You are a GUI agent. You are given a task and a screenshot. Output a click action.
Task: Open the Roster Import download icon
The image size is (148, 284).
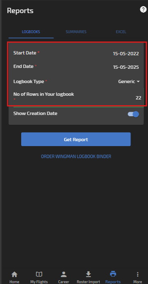88,274
